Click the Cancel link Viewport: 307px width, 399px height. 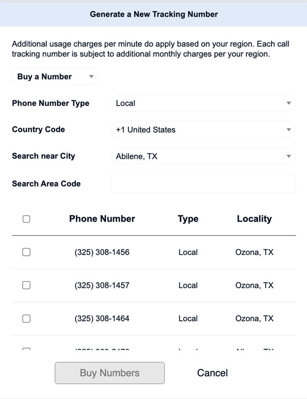click(x=212, y=373)
